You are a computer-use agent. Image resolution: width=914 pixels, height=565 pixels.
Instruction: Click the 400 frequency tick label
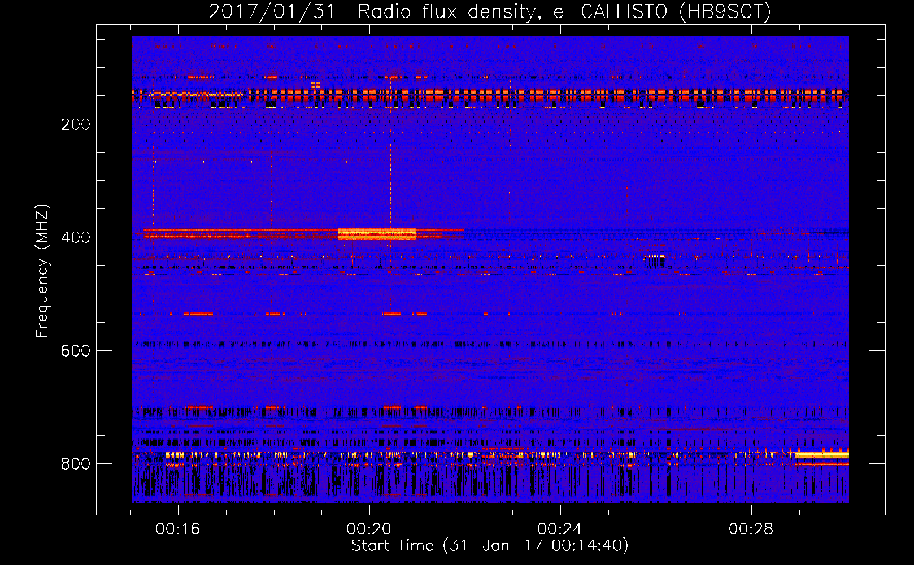[76, 237]
